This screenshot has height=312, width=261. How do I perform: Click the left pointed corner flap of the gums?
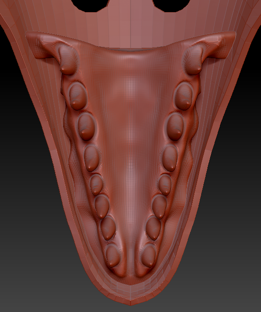pyautogui.click(x=41, y=45)
